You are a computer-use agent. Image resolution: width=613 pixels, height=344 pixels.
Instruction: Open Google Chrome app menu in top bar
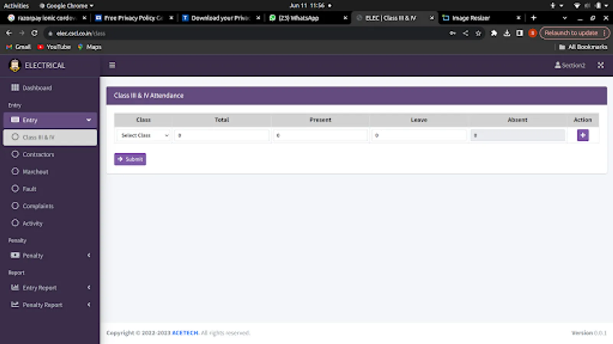(66, 6)
